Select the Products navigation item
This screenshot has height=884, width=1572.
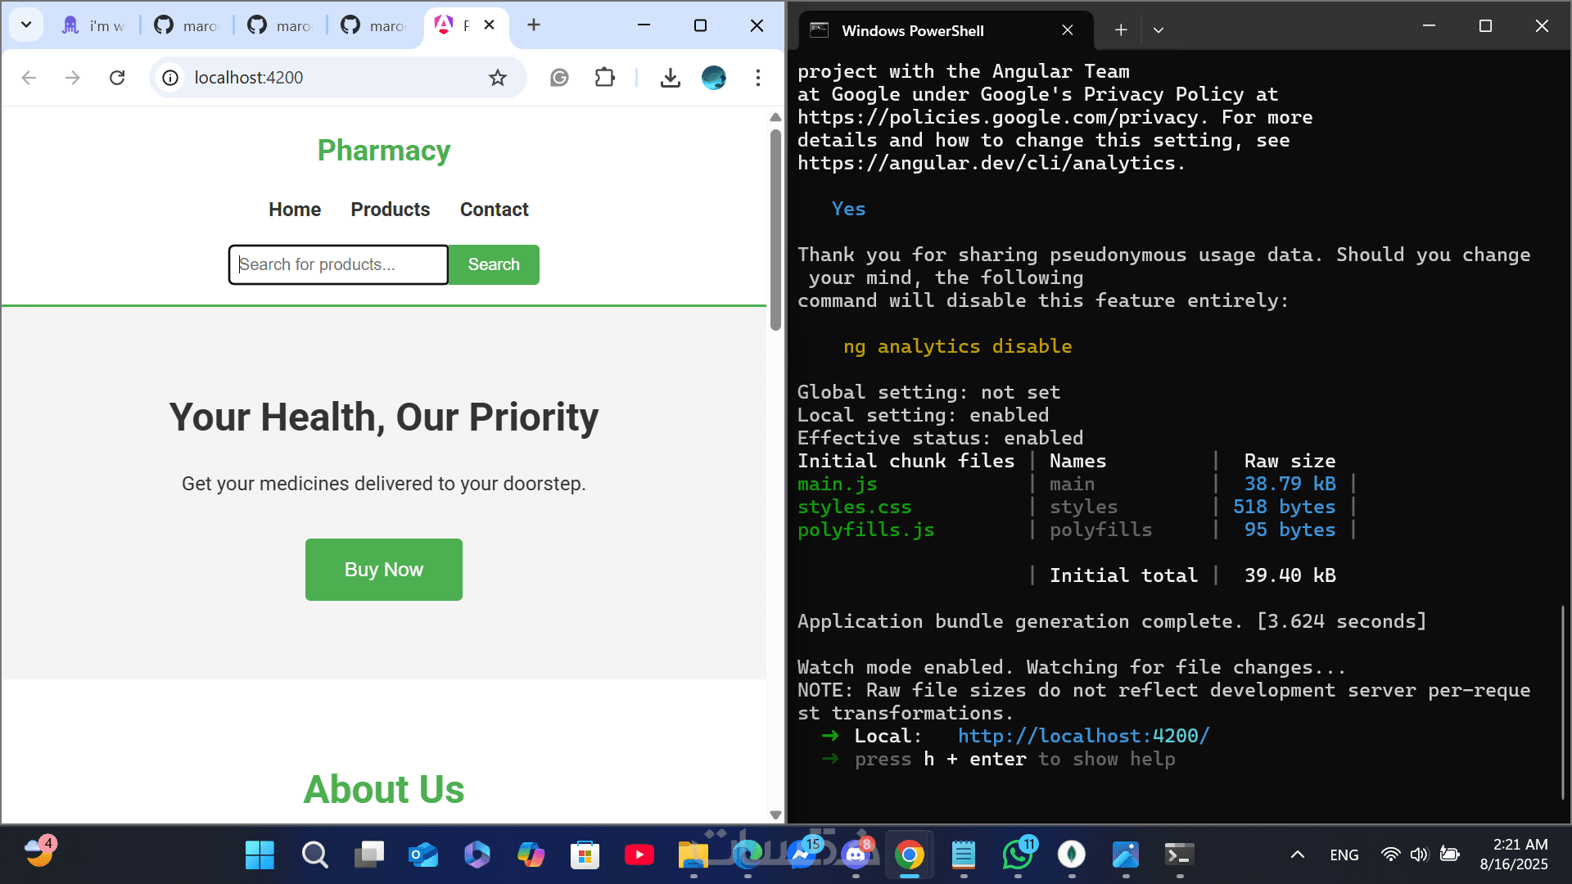point(390,210)
